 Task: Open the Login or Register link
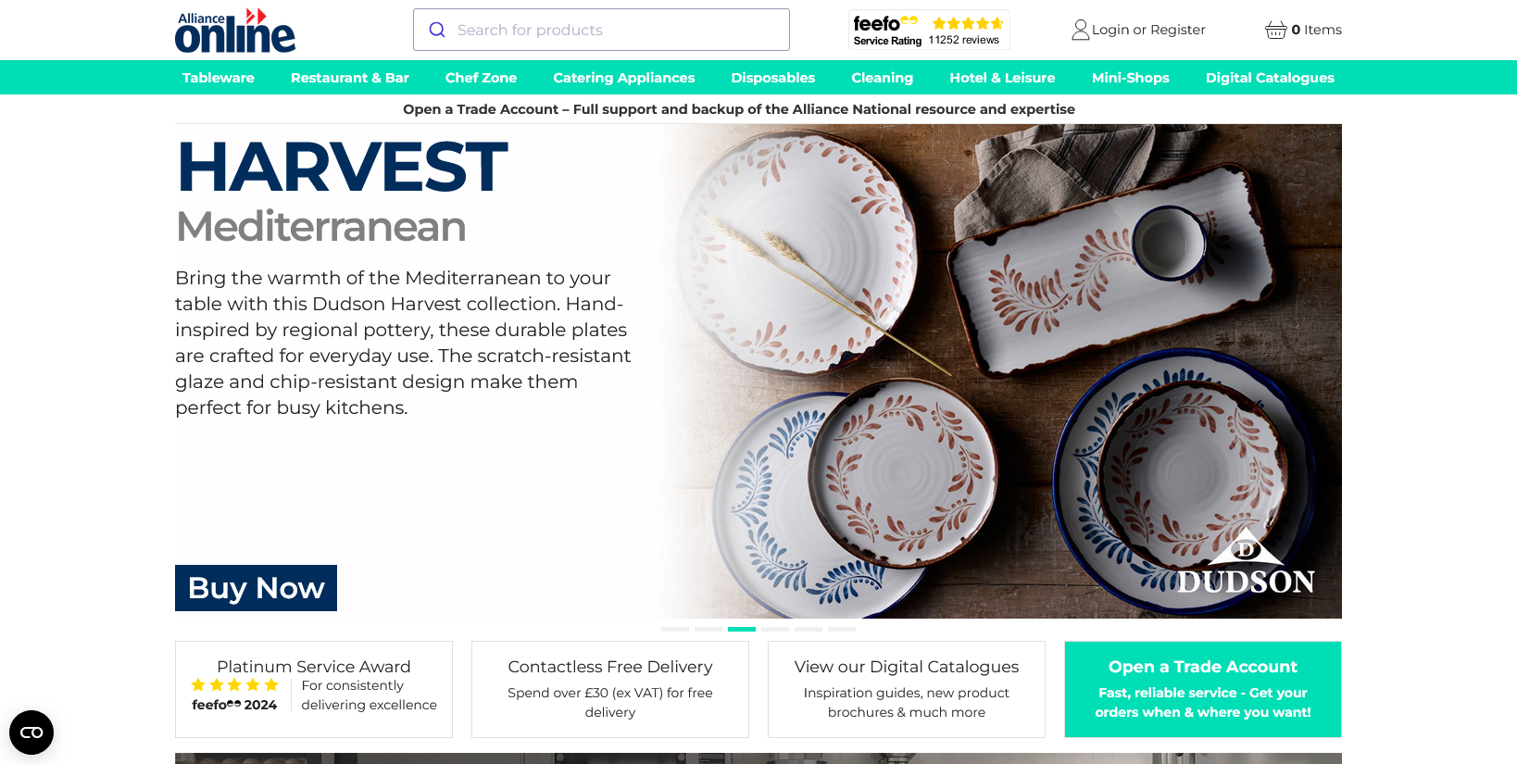[x=1148, y=30]
